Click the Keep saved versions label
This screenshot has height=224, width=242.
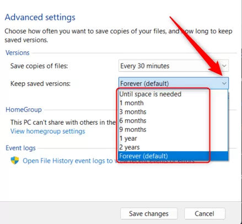click(x=40, y=84)
